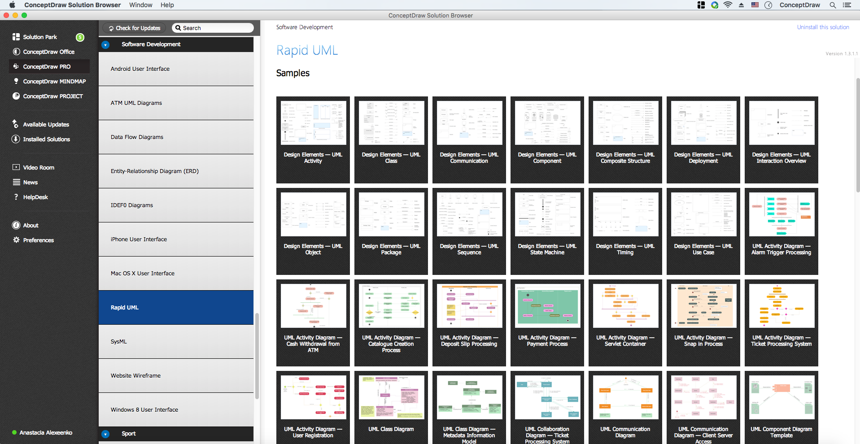Viewport: 860px width, 444px height.
Task: Select the ConceptDraw PRO icon
Action: click(x=16, y=66)
